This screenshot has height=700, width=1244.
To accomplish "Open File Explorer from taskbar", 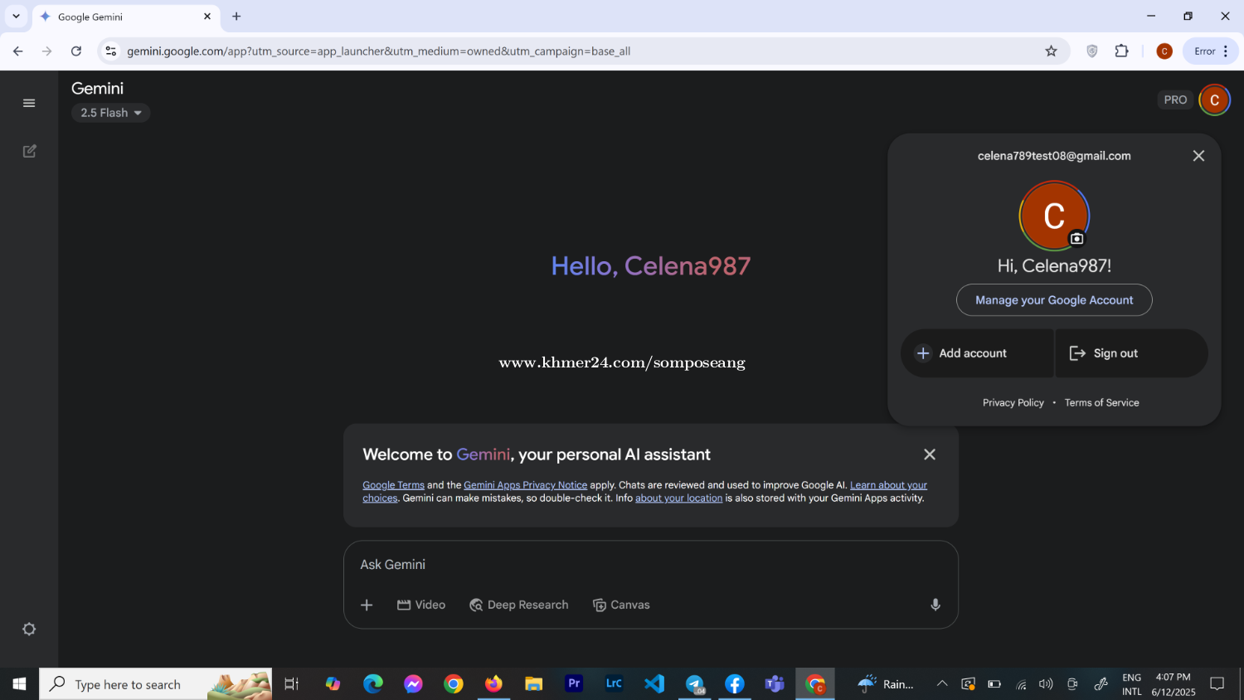I will coord(533,684).
